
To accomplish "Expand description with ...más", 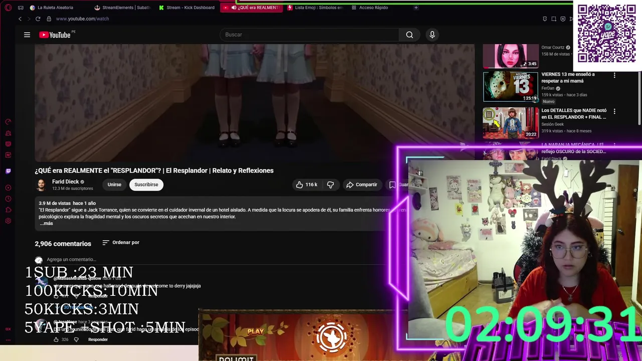I will 46,224.
